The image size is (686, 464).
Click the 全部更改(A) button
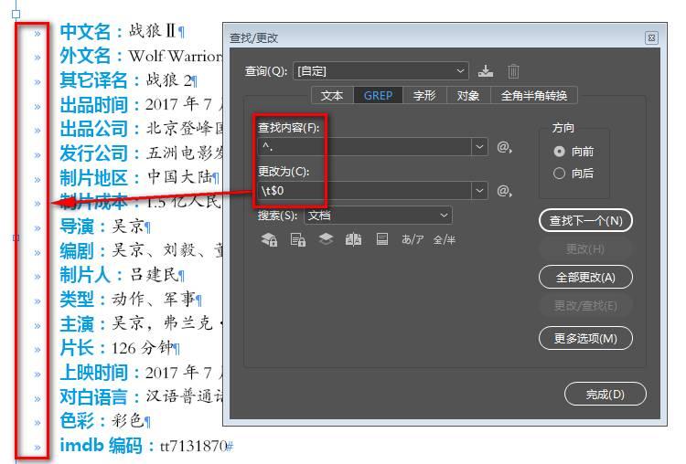585,277
